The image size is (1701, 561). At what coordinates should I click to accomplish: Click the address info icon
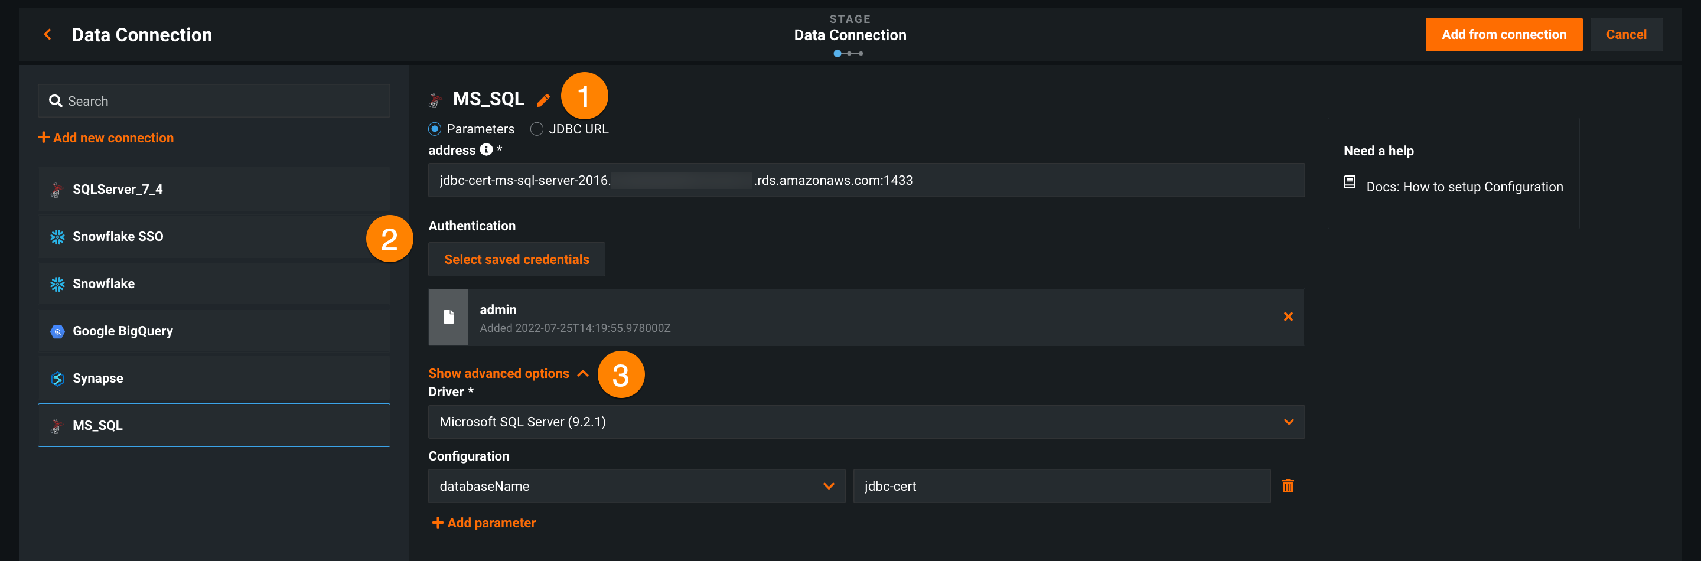tap(486, 150)
